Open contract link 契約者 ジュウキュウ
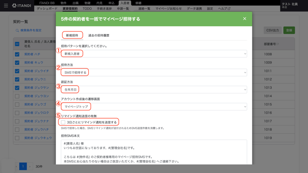The image size is (308, 173). coord(38,138)
